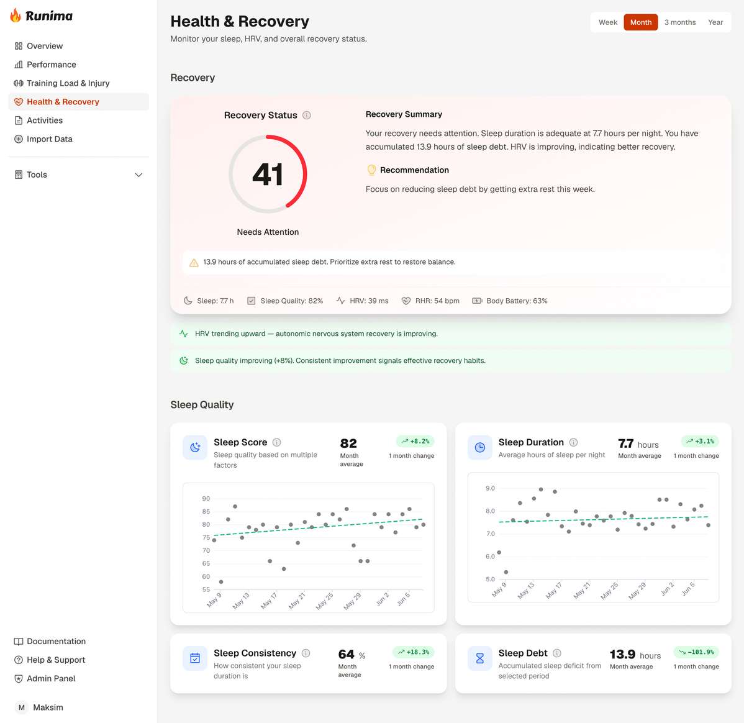Click the Sleep Duration clock card icon
This screenshot has height=723, width=744.
(479, 448)
